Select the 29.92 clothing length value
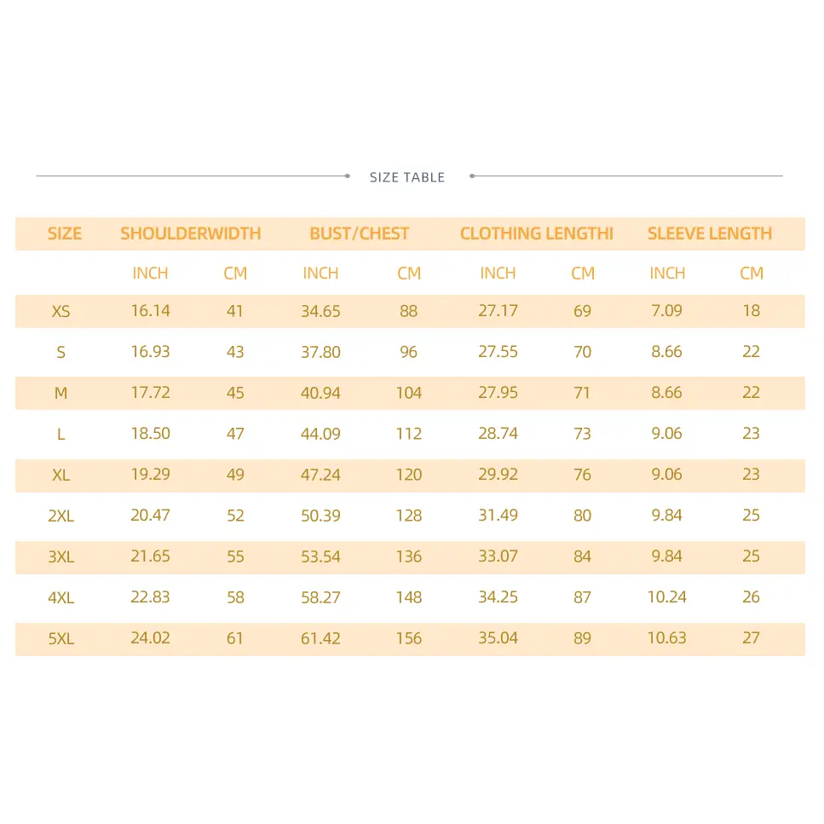Screen dimensions: 824x824 pos(498,475)
